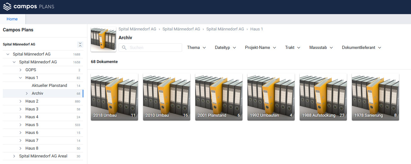Collapse the Haus 1 tree node

[20, 78]
